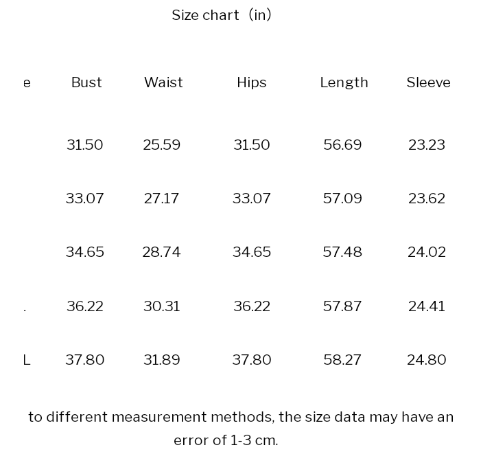Select the 31.89 waist cell
Viewport: 494px width, 454px height.
tap(162, 360)
